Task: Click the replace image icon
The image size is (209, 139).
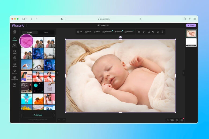Action: pyautogui.click(x=153, y=32)
